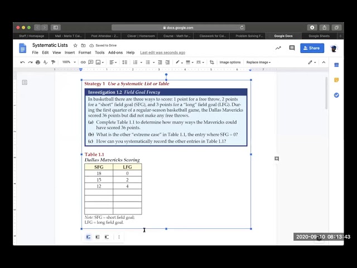Expand the bulleted list dropdown arrow
357x268 pixels.
(154, 63)
